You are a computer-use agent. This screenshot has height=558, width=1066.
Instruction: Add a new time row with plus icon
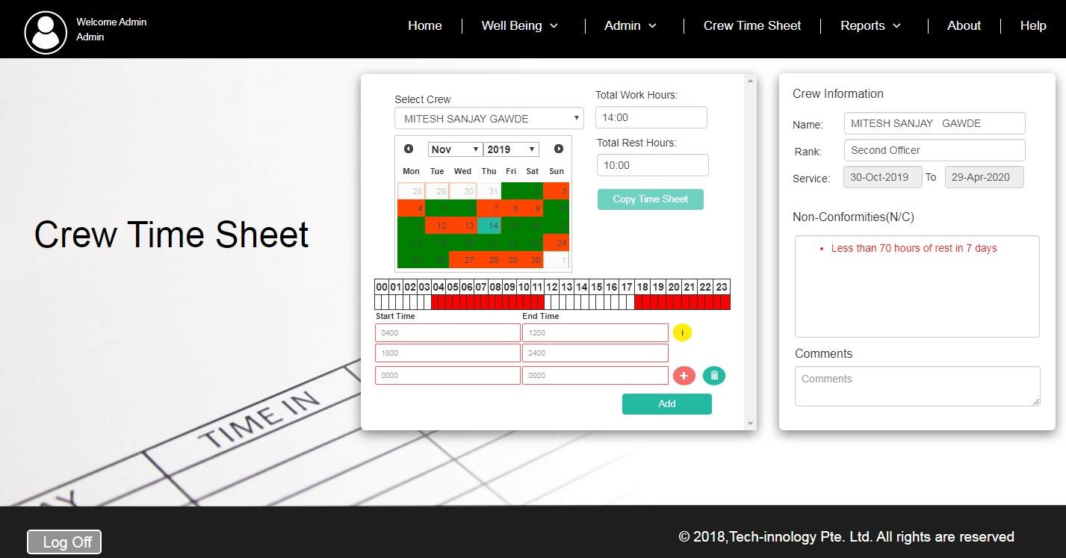pos(684,376)
